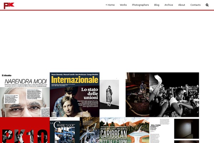Select the standing figure in coat photo
The height and width of the screenshot is (143, 214).
pos(109,94)
